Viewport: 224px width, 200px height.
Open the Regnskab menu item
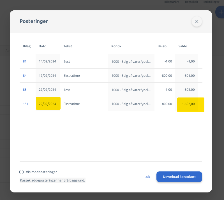pos(191,2)
